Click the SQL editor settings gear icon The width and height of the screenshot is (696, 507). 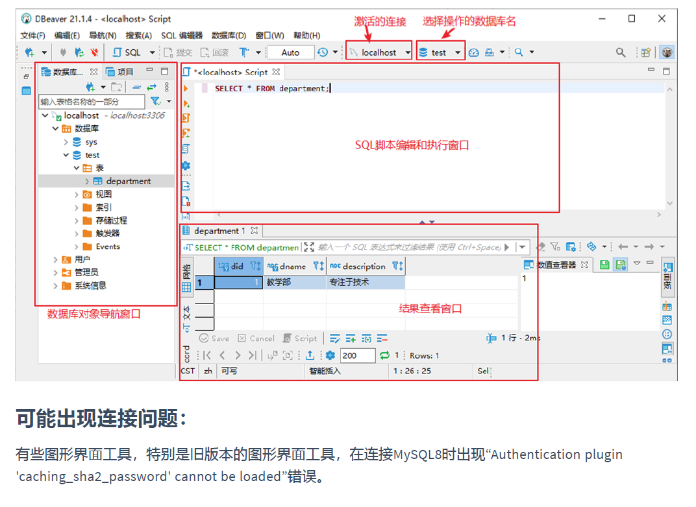click(x=186, y=165)
